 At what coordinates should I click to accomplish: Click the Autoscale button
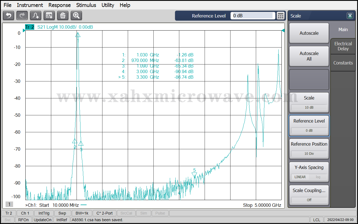point(309,33)
